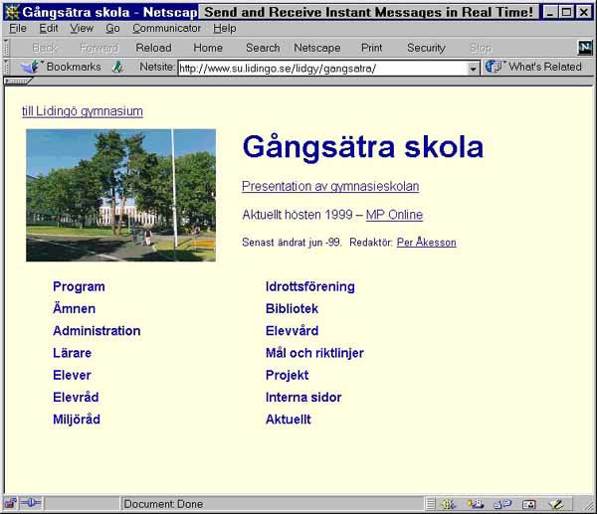Open the Edit menu
This screenshot has height=514, width=597.
49,29
